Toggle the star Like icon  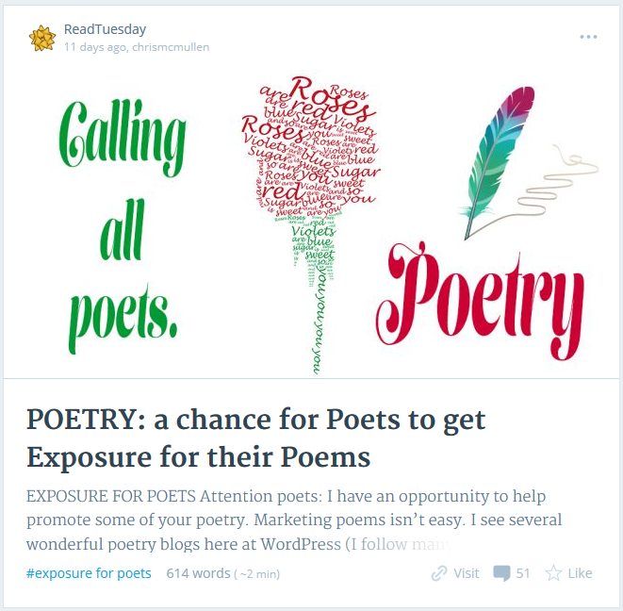click(554, 573)
